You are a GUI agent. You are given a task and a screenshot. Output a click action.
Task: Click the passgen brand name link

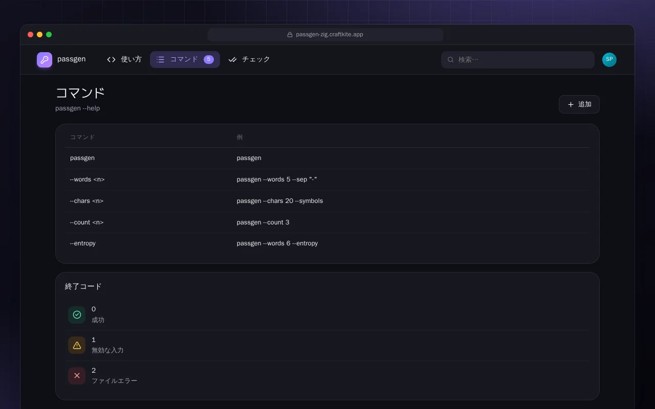(72, 59)
